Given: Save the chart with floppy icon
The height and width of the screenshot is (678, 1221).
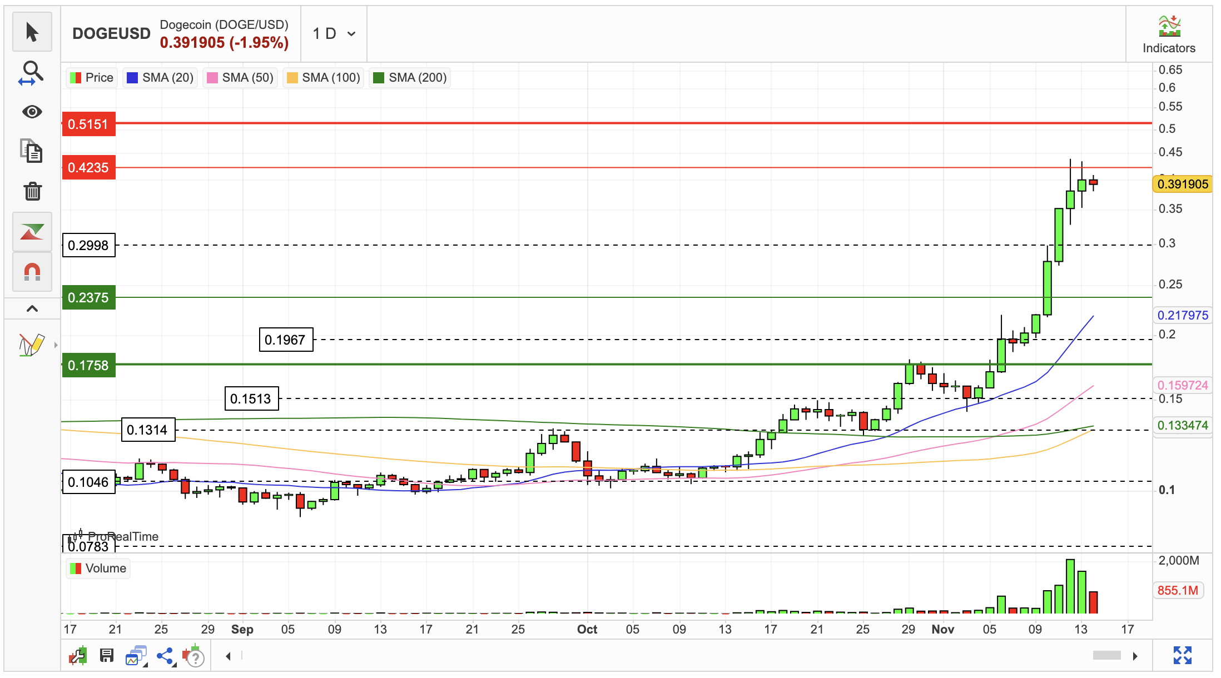Looking at the screenshot, I should point(107,656).
